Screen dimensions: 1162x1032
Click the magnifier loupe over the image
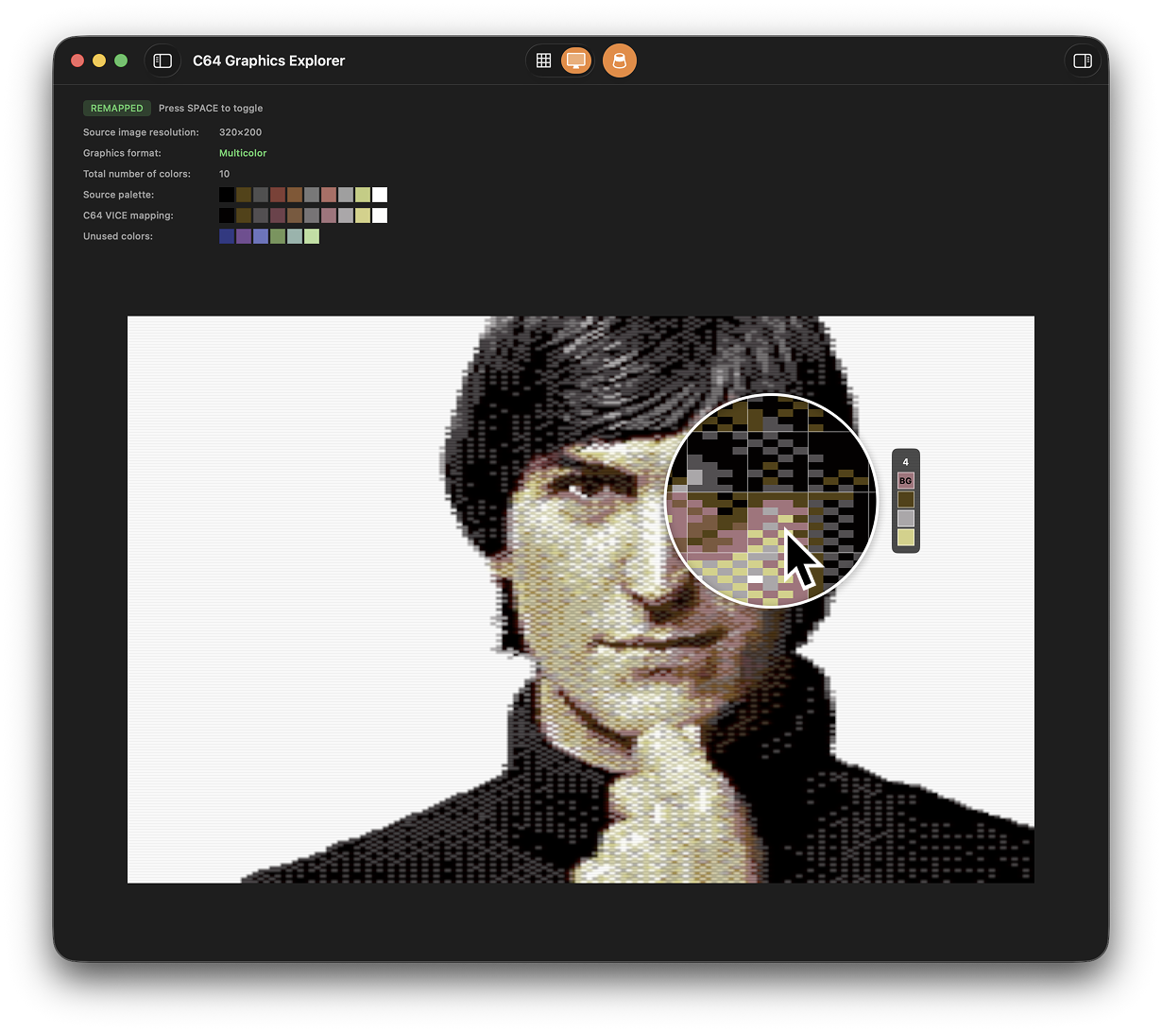tap(772, 499)
